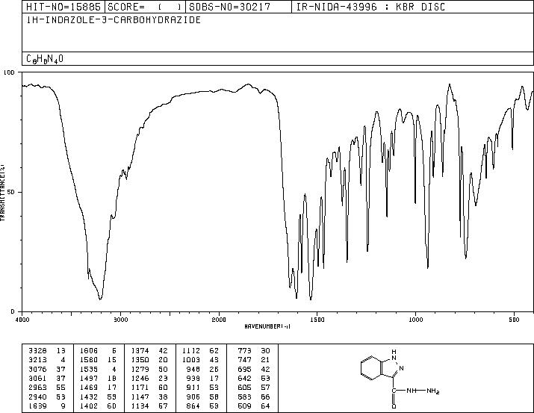Click the compound name 1H-INDAZOLE-3-CARBOHYDRAZIDE
The image size is (534, 413).
pyautogui.click(x=114, y=20)
